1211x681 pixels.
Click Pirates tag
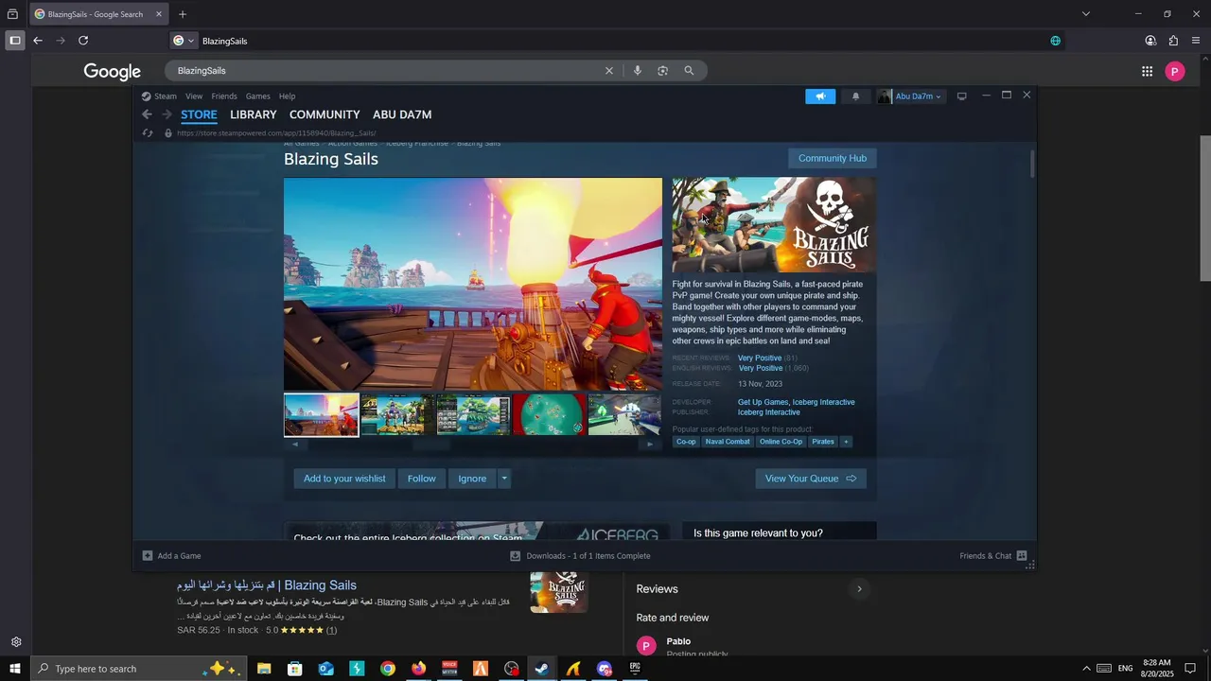(823, 442)
